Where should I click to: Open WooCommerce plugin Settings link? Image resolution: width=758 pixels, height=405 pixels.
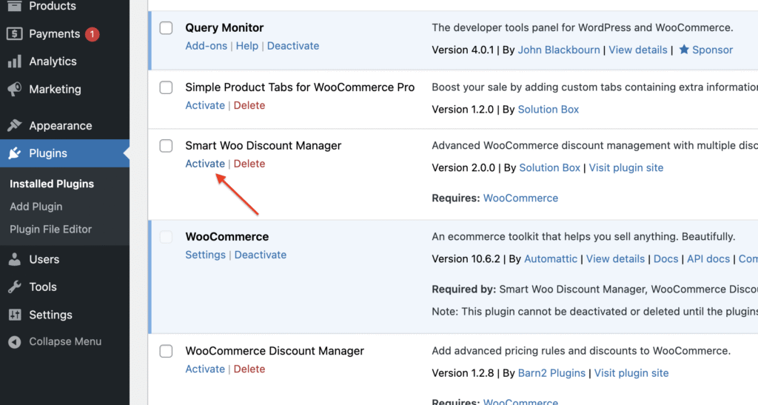[x=205, y=255]
